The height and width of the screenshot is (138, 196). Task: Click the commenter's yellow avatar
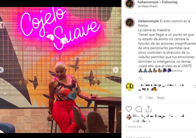click(x=130, y=86)
